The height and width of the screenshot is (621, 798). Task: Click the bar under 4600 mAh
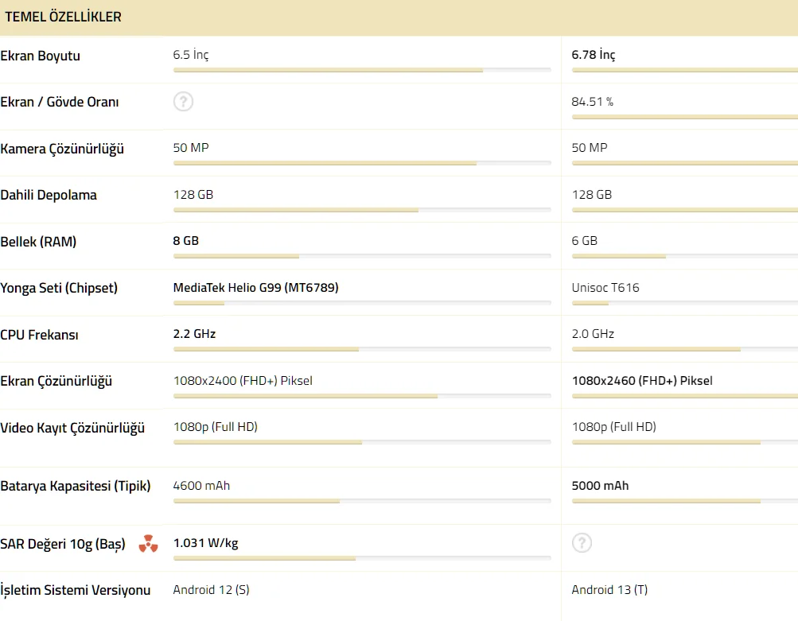(361, 501)
